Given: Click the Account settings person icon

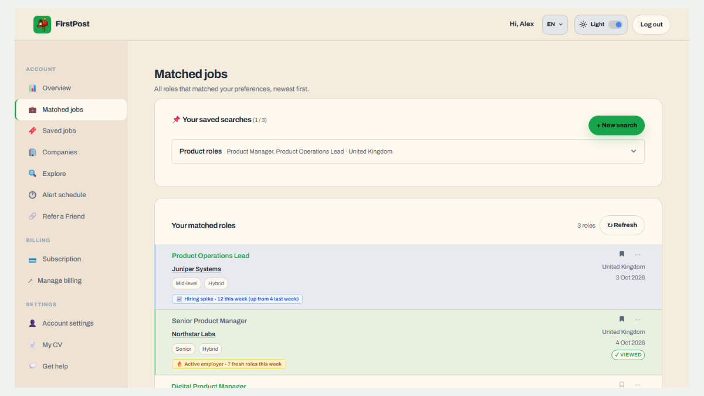Looking at the screenshot, I should pos(32,323).
